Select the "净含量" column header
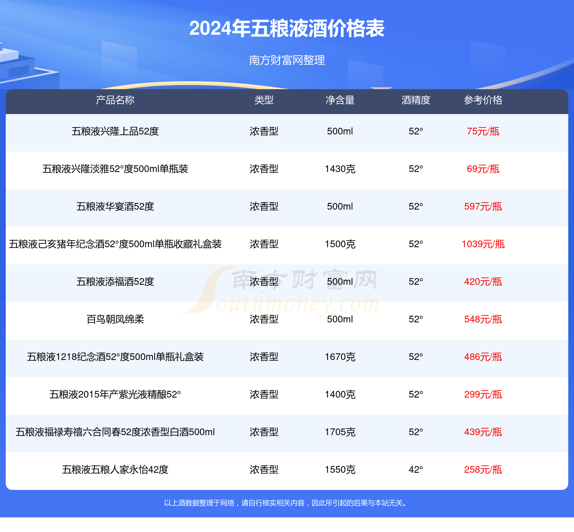This screenshot has width=574, height=532. (340, 100)
